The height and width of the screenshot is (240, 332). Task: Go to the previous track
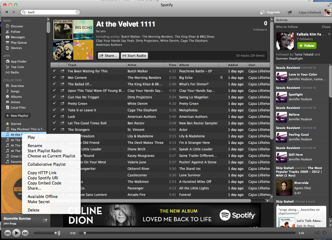point(8,233)
